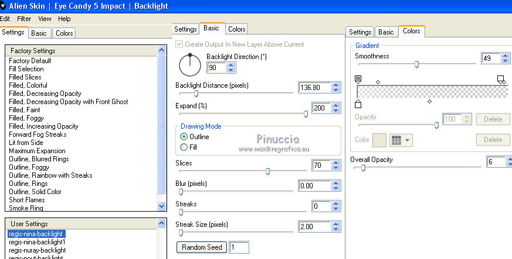Click the gradient preview bar
The width and height of the screenshot is (512, 259).
click(x=433, y=92)
